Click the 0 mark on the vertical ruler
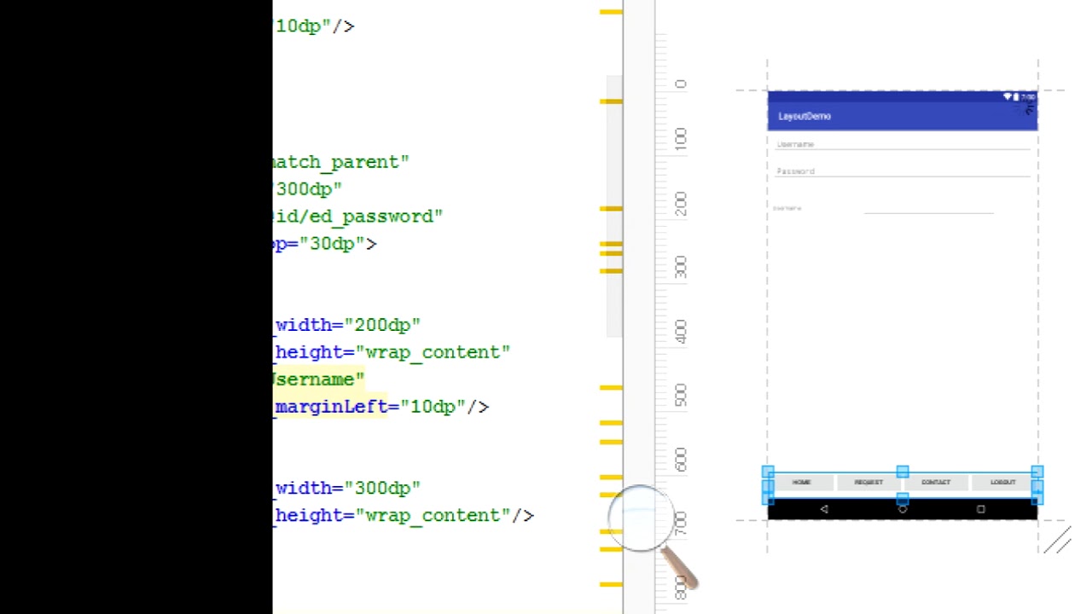This screenshot has height=614, width=1092. coord(680,84)
